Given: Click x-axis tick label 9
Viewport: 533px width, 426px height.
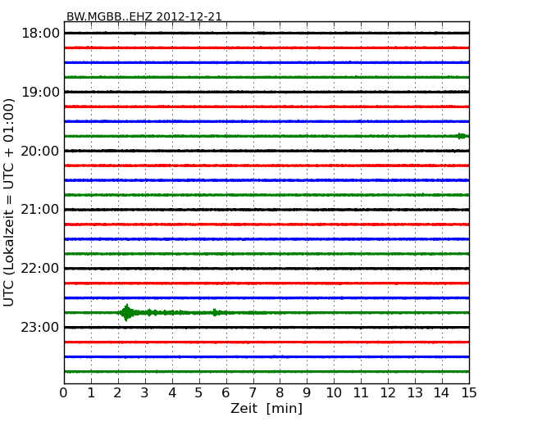Looking at the screenshot, I should click(307, 393).
